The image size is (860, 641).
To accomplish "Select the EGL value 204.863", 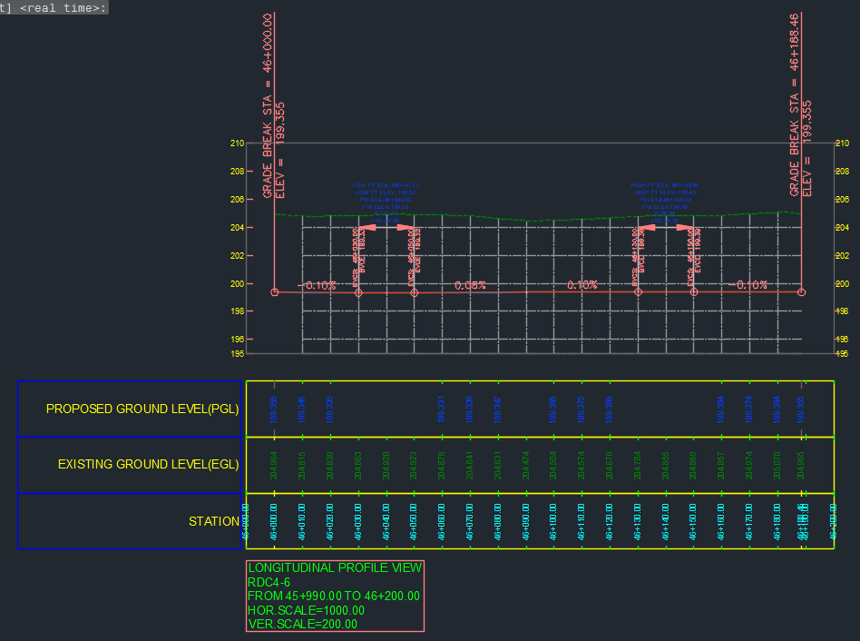I will tap(357, 466).
